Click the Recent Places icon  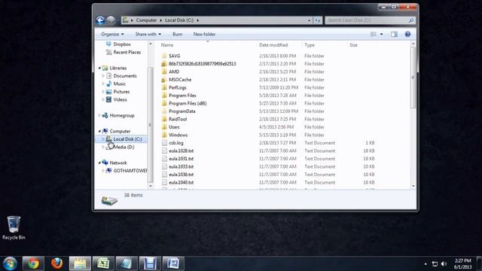coord(108,52)
